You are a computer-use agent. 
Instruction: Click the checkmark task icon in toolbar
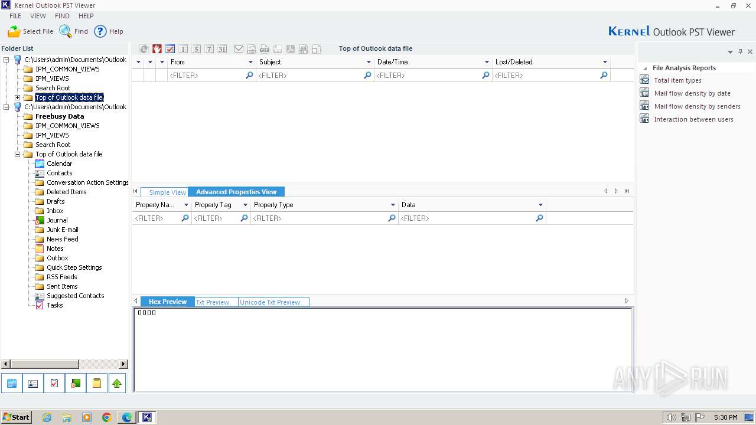click(170, 49)
